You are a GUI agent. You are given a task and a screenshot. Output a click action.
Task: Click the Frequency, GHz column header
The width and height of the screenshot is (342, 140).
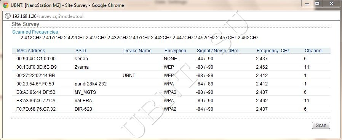[x=273, y=51]
